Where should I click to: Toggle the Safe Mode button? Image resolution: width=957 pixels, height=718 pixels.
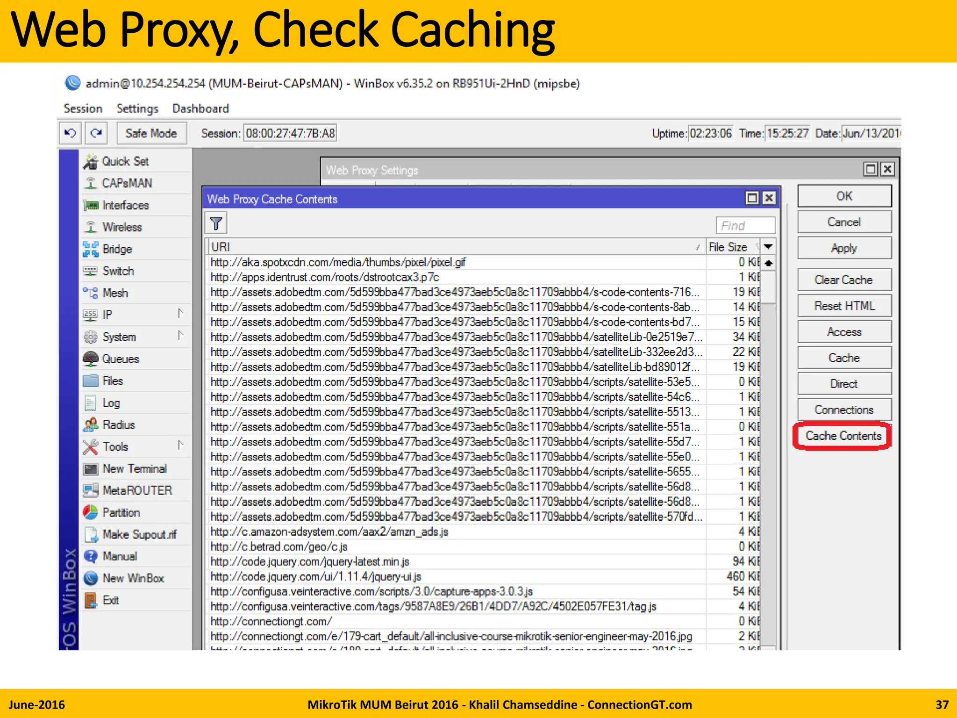pos(151,133)
